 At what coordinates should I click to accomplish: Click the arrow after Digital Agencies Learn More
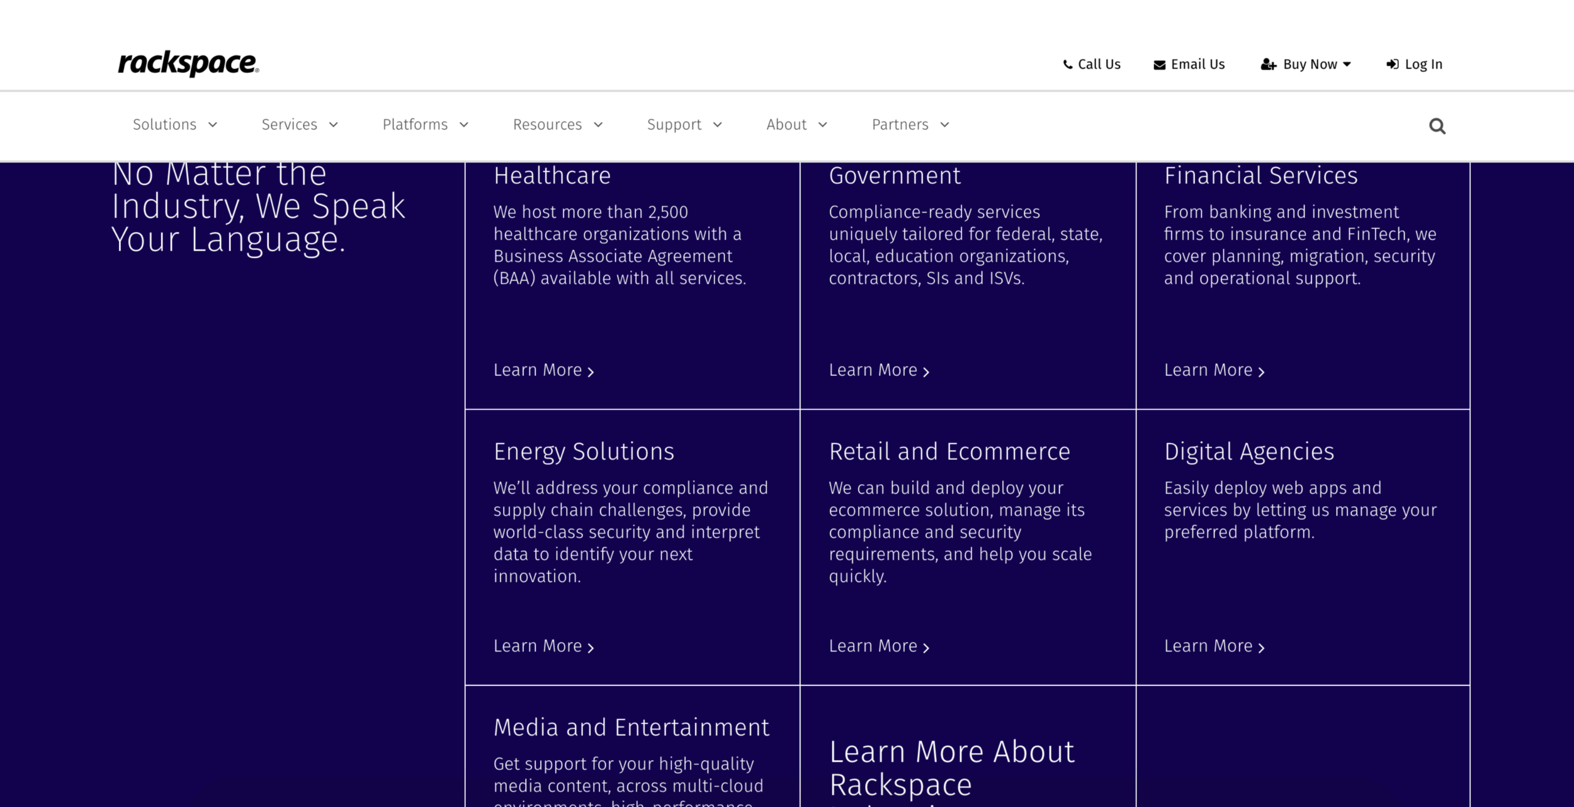click(1261, 647)
